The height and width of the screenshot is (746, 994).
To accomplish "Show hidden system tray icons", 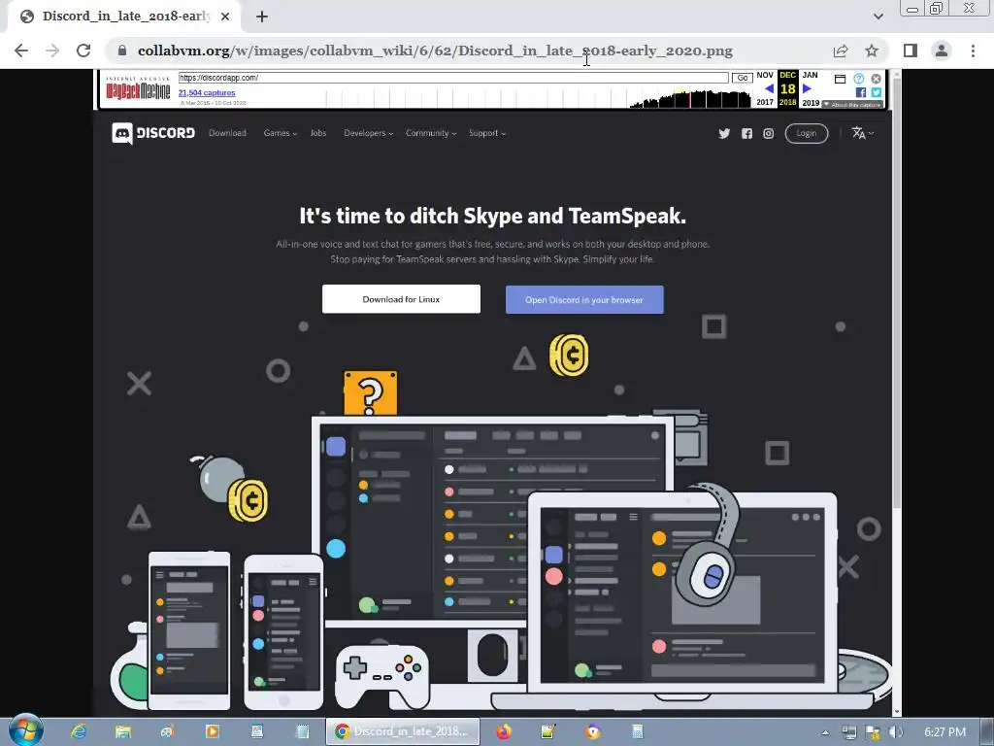I will (x=825, y=732).
